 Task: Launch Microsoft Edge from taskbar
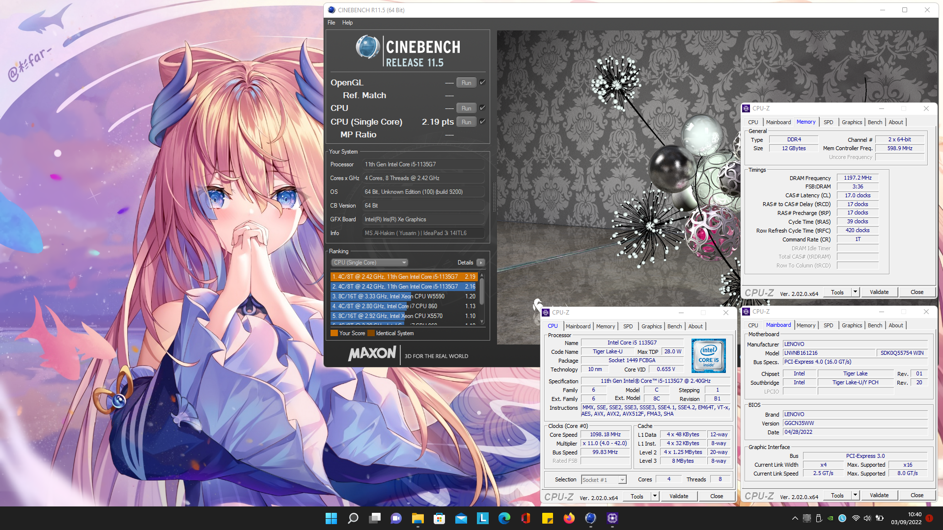pyautogui.click(x=504, y=518)
